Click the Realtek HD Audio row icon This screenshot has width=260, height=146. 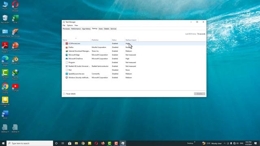[67, 66]
